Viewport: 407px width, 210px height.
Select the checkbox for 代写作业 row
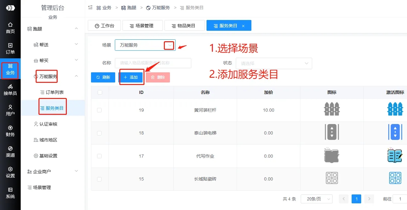click(x=99, y=156)
